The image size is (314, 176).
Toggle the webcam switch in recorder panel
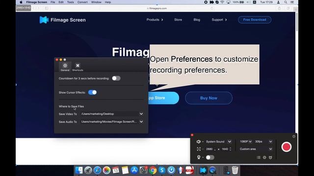(x=210, y=157)
